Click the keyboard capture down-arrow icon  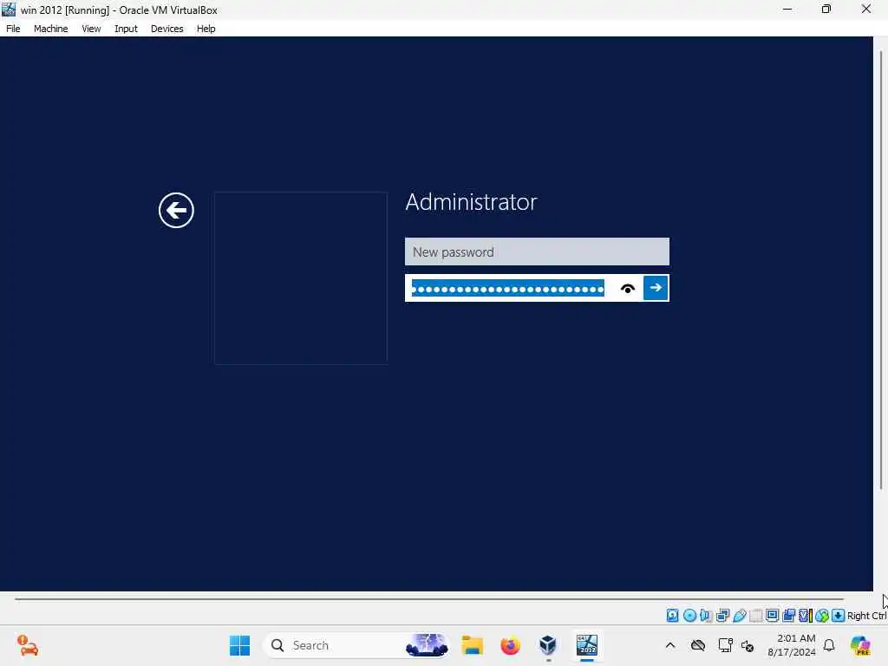(839, 616)
